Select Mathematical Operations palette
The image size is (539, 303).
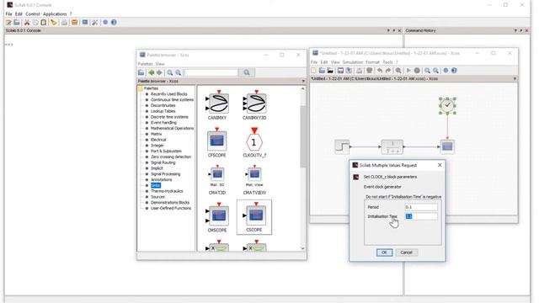pyautogui.click(x=172, y=128)
